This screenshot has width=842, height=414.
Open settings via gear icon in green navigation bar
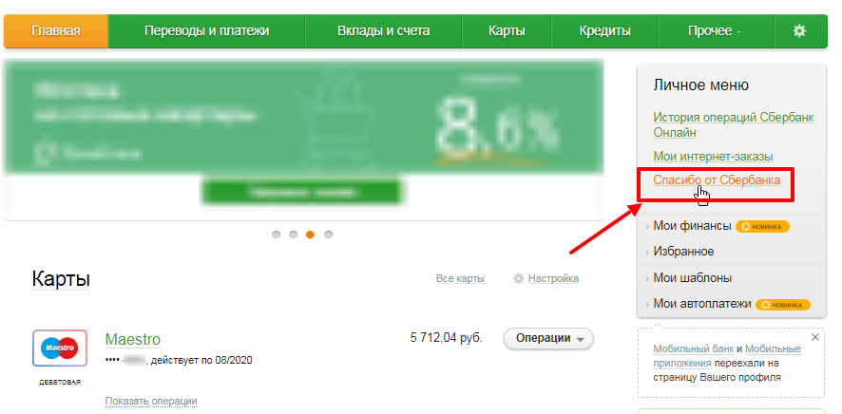point(799,31)
